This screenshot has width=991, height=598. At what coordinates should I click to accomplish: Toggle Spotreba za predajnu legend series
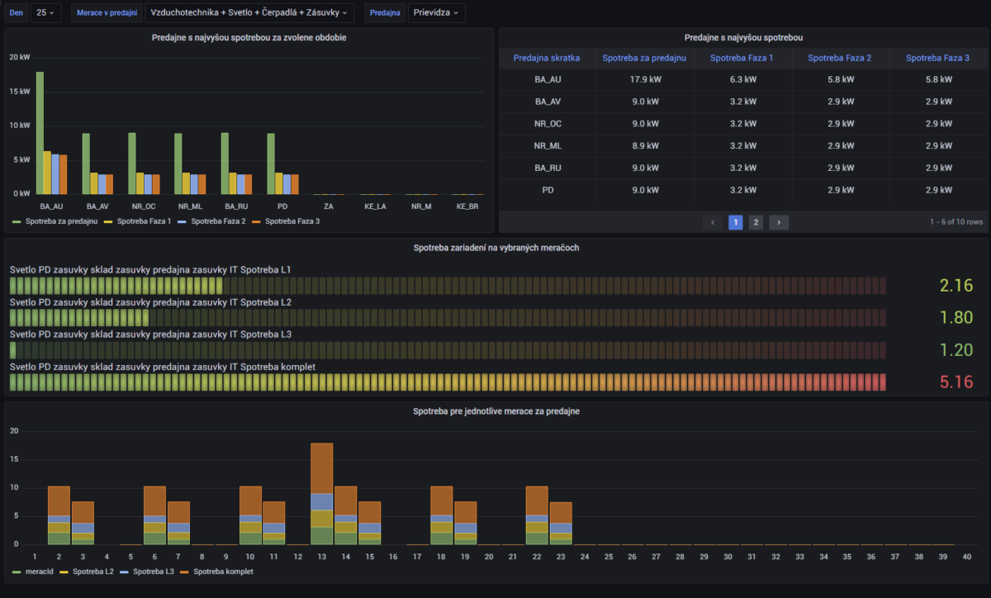tap(61, 221)
